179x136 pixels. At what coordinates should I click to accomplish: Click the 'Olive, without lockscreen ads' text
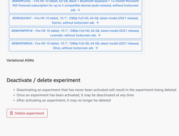[73, 48]
